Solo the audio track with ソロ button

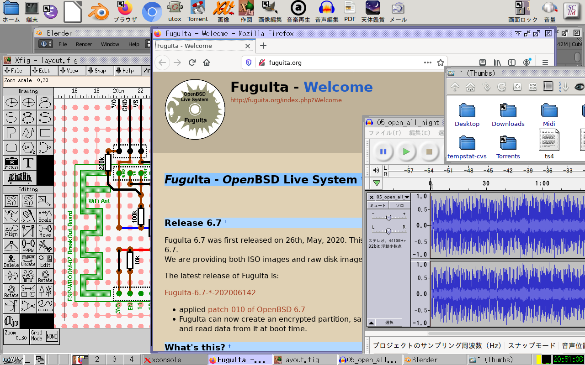(399, 205)
